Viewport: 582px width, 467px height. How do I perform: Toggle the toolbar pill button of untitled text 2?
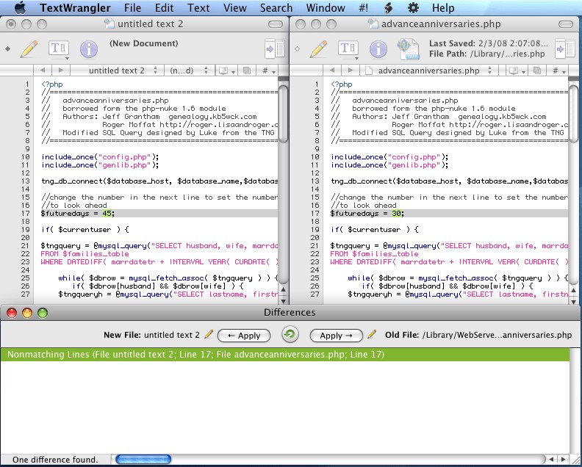click(x=276, y=24)
